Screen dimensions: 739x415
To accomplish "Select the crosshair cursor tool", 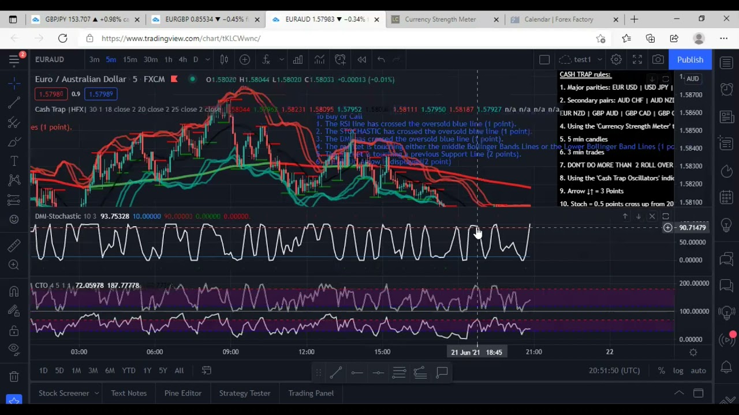I will pos(14,84).
